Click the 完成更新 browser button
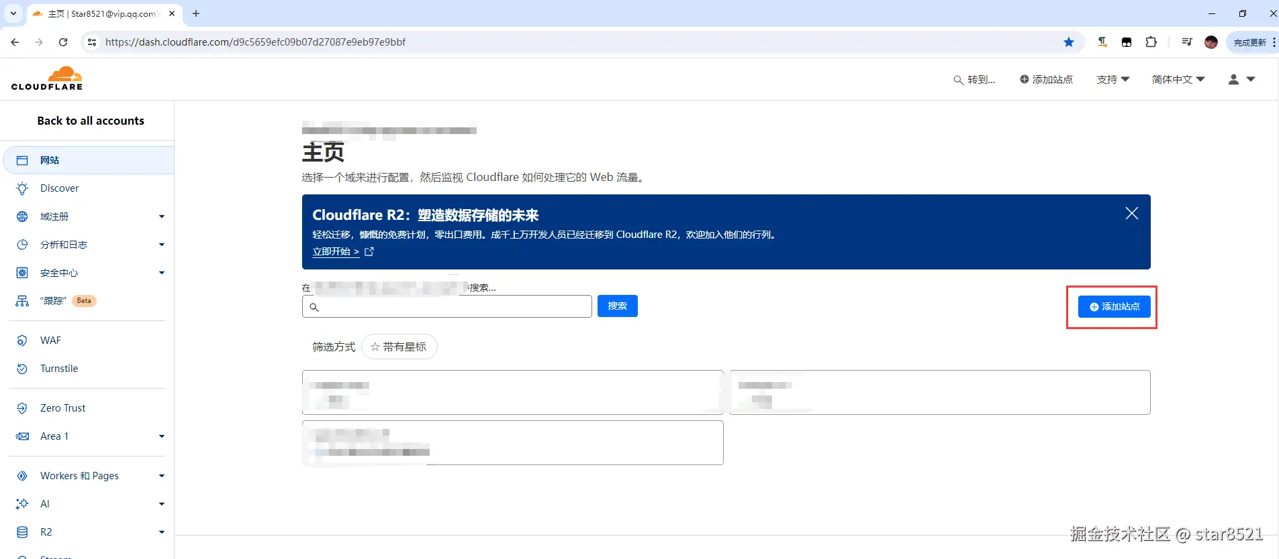1279x559 pixels. pos(1253,42)
